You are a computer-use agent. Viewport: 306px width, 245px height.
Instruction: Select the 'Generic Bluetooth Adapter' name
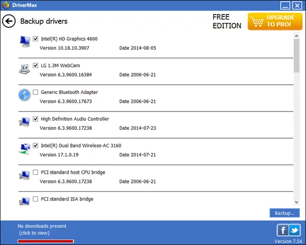(69, 92)
